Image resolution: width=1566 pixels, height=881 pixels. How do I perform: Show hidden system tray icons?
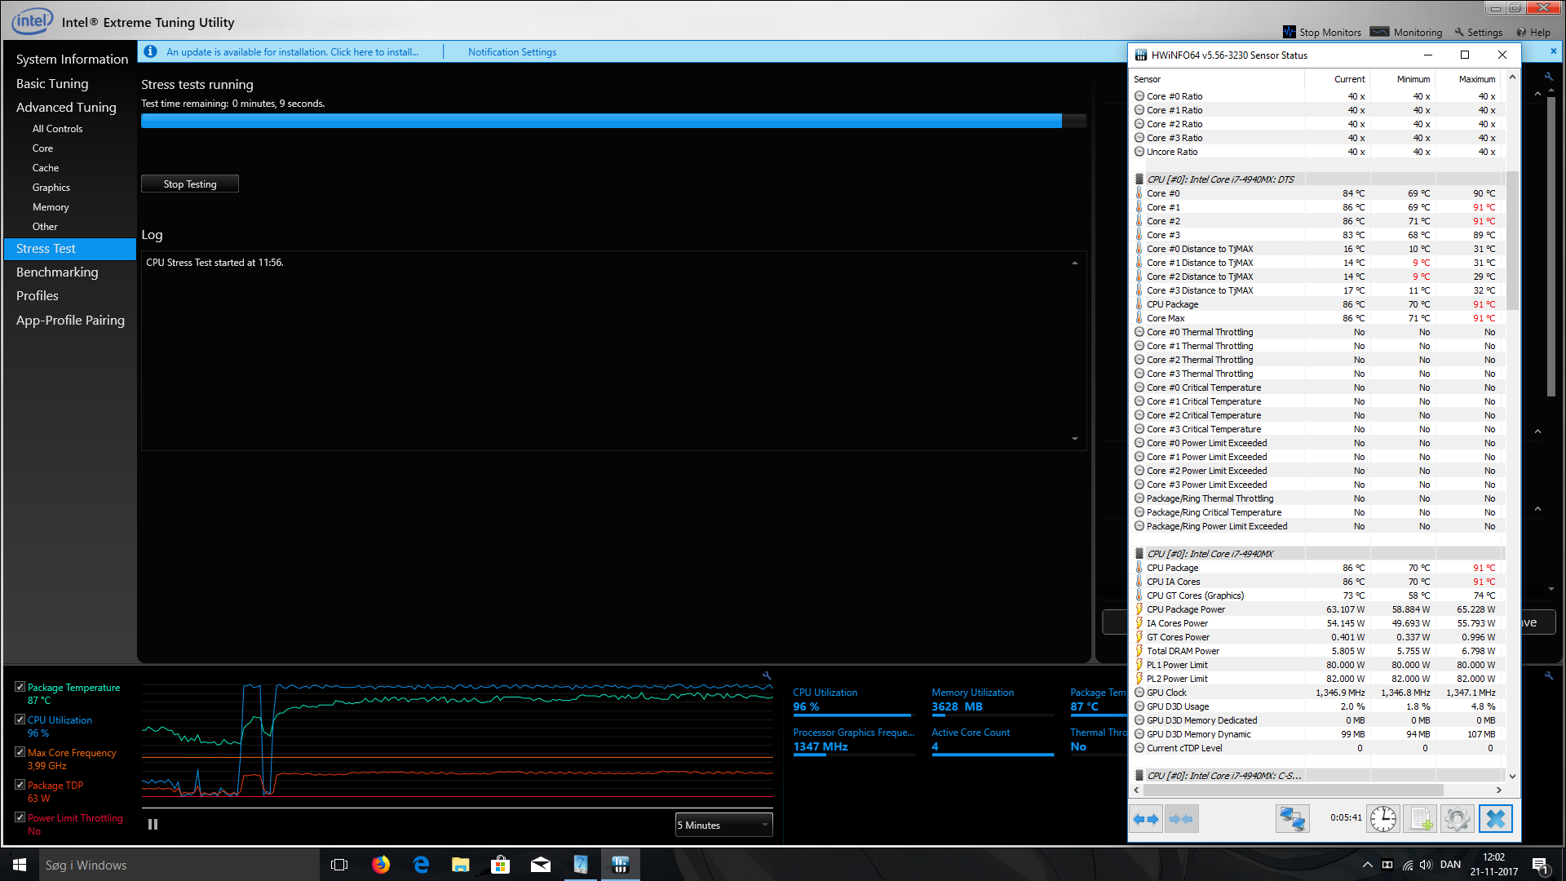[1367, 865]
